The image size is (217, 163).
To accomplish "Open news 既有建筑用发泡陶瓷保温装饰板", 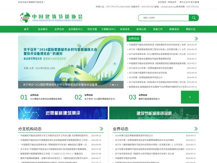I will pyautogui.click(x=157, y=63).
